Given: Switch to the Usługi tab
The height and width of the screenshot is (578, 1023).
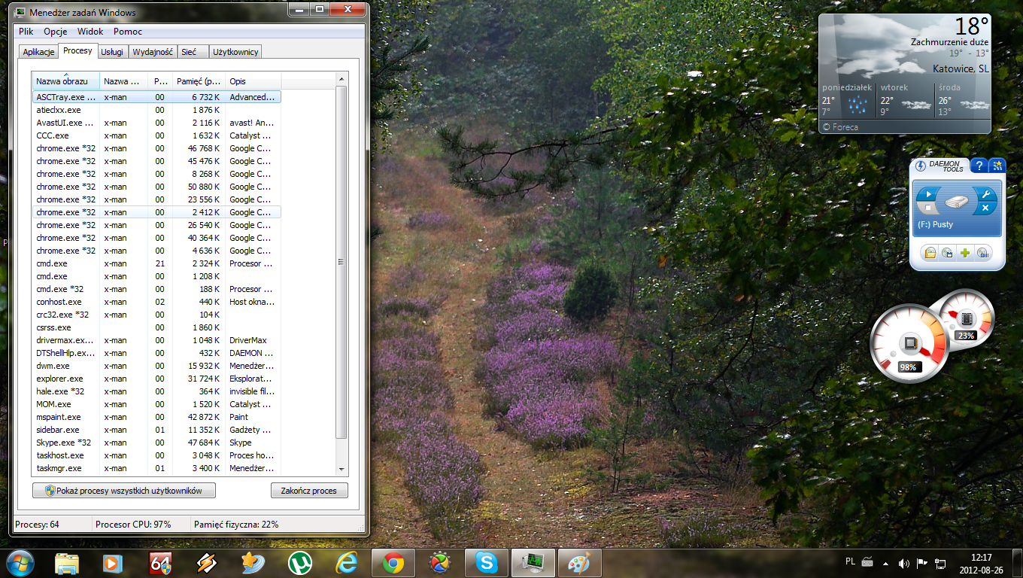Looking at the screenshot, I should click(112, 52).
